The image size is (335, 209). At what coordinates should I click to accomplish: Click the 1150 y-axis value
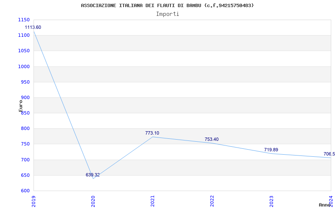pos(24,20)
